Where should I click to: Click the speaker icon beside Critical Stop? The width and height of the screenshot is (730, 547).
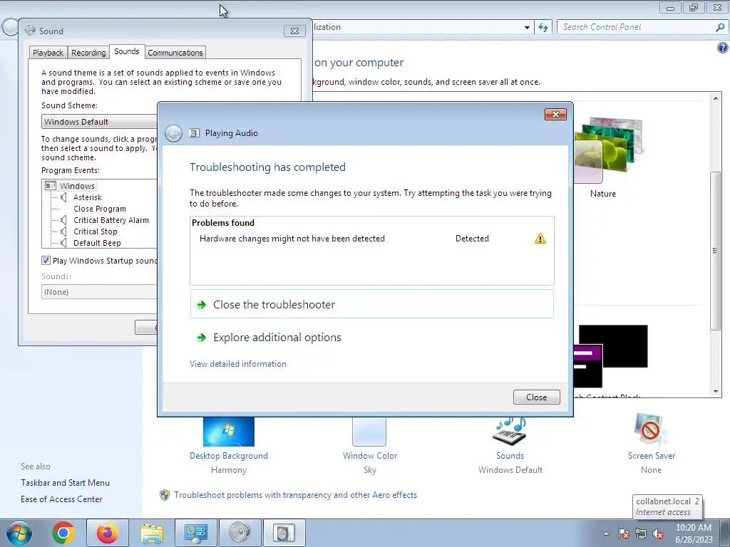point(63,231)
